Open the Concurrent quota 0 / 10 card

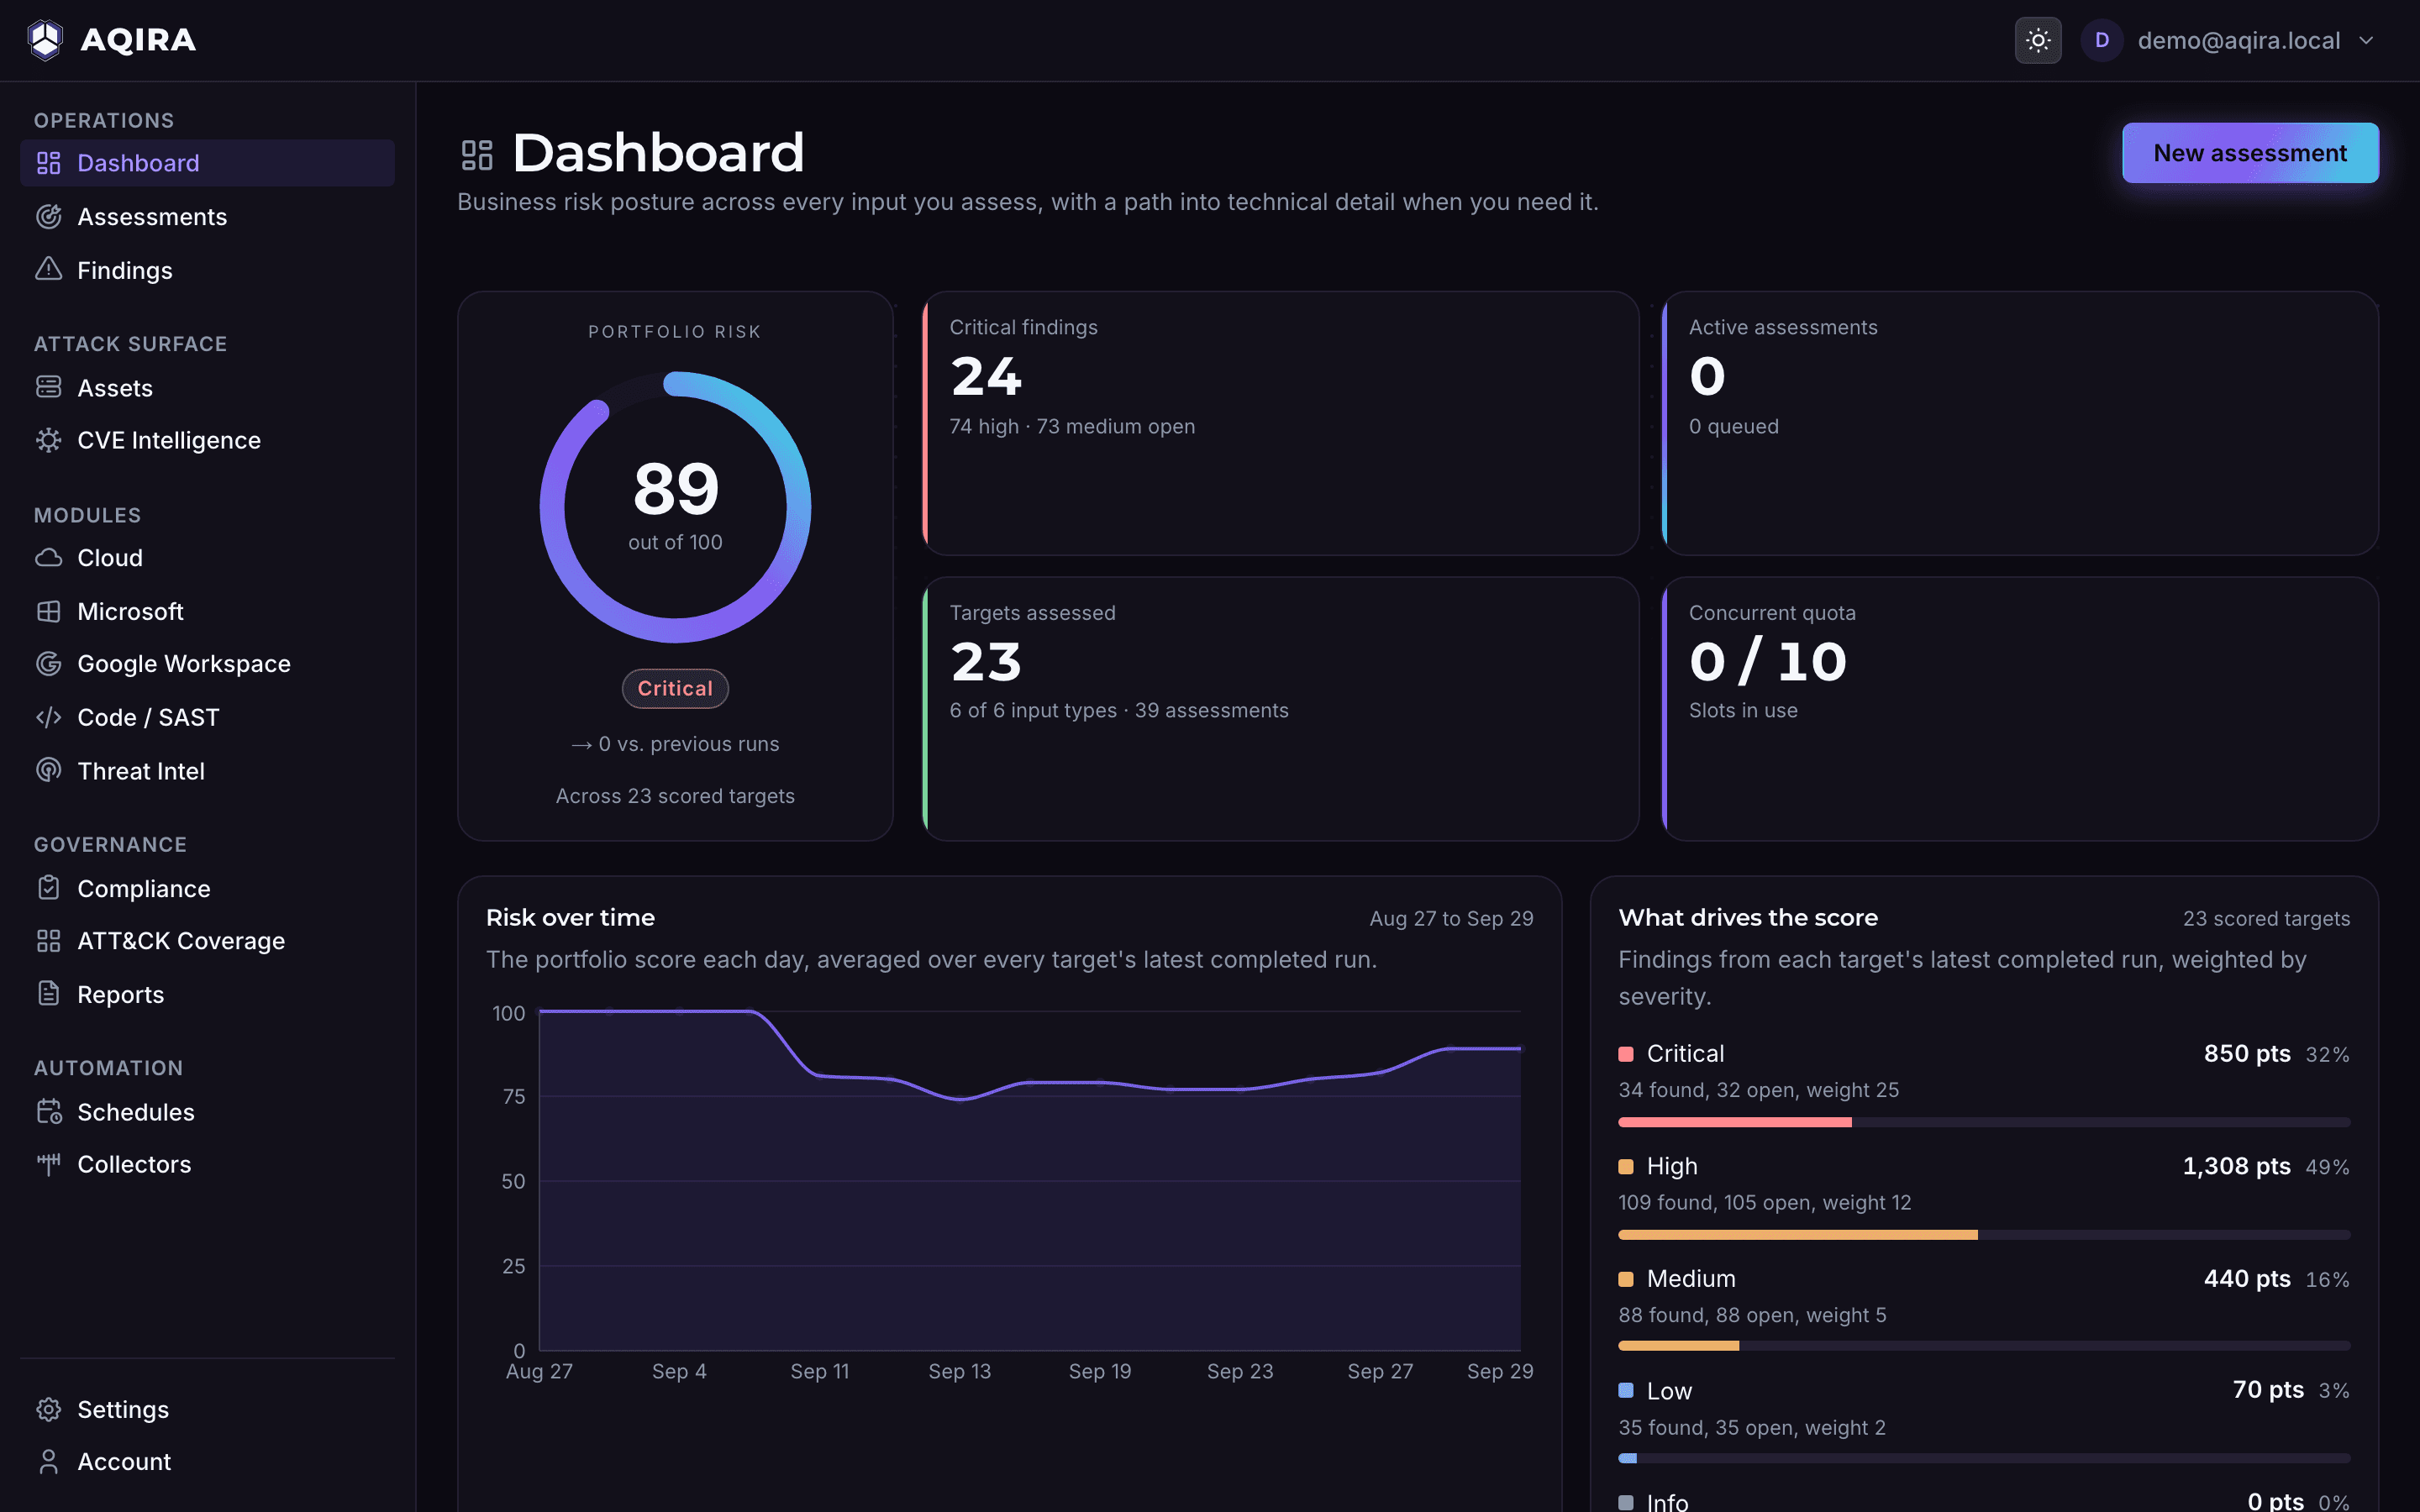tap(2019, 708)
